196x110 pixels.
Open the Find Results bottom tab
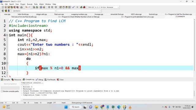[x=50, y=79]
